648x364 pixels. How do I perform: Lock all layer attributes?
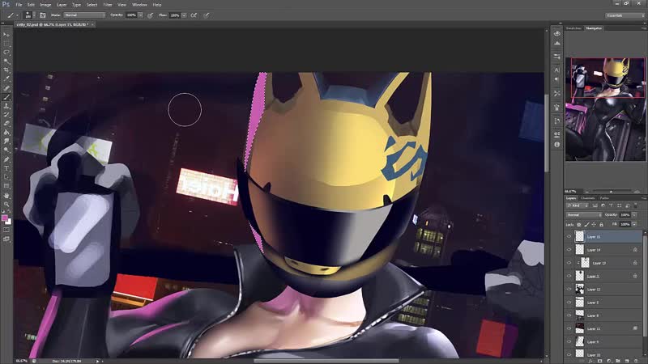click(601, 225)
